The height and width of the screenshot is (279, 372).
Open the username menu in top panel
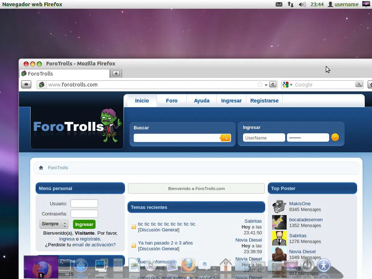coord(343,4)
